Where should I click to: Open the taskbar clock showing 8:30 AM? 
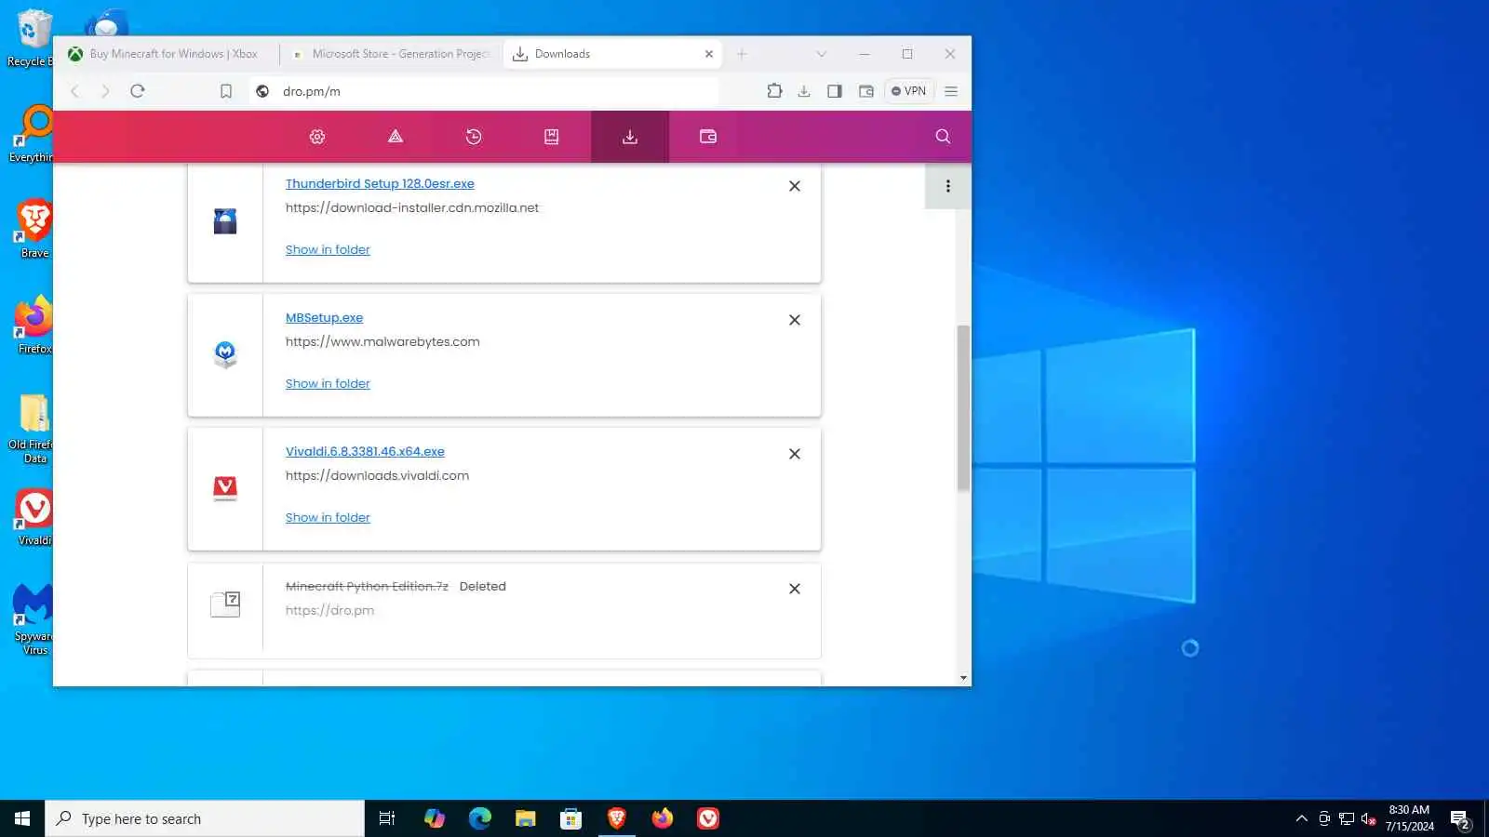[x=1409, y=818]
